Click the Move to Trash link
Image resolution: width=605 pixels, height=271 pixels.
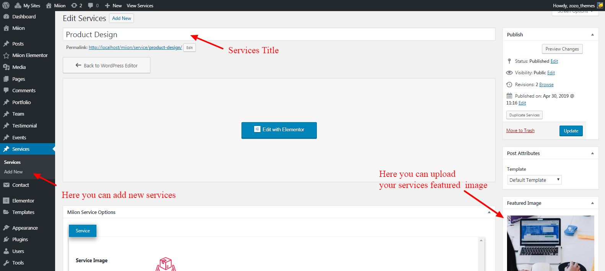(x=520, y=131)
